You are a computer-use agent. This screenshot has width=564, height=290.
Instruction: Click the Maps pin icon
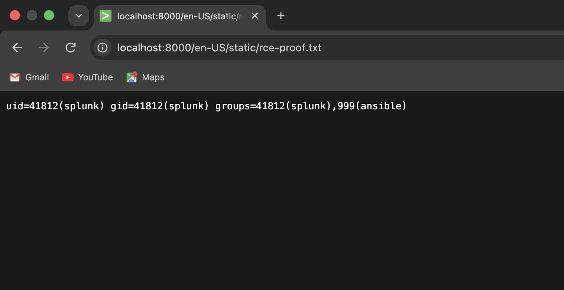pos(132,77)
